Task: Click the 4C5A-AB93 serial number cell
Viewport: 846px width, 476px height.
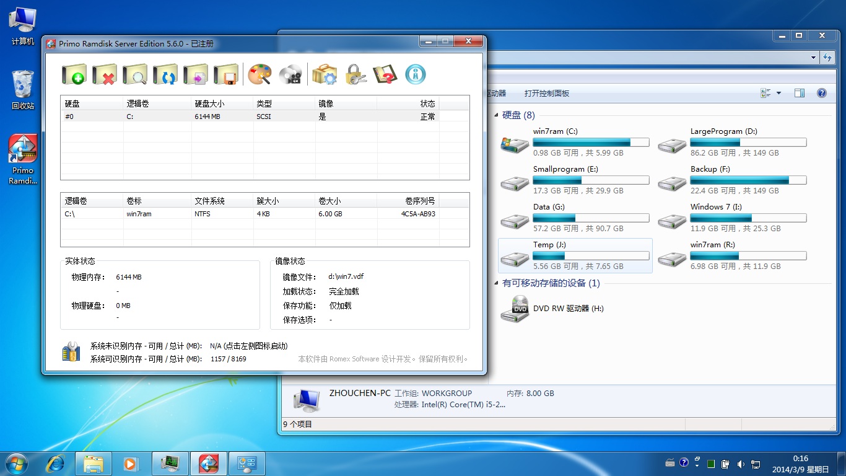Action: [418, 214]
